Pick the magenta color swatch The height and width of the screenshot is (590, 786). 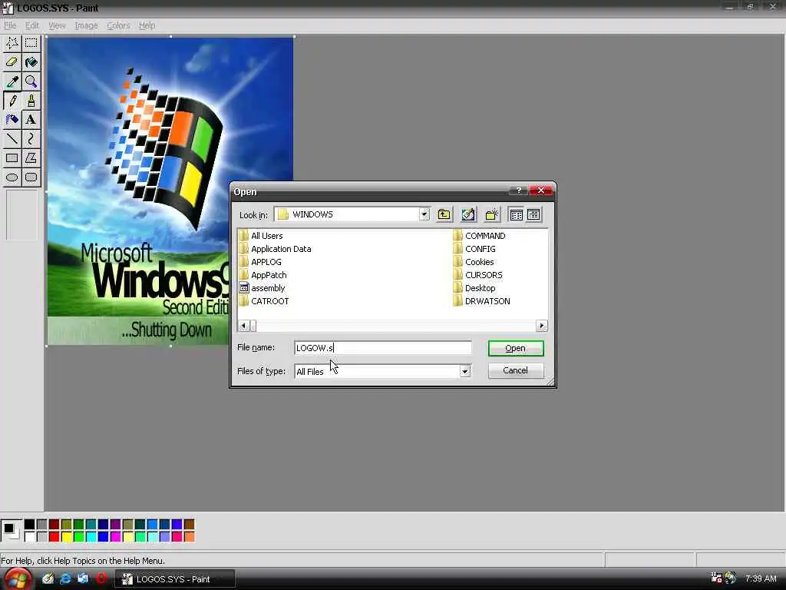[115, 537]
